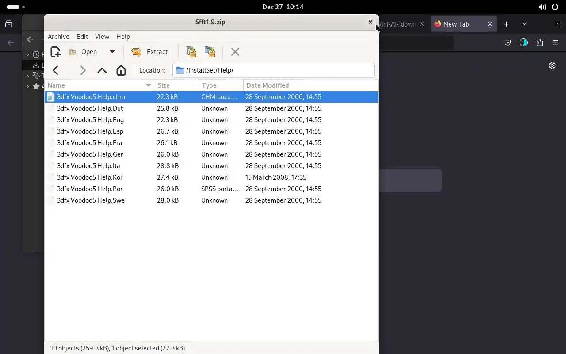Sort by the Type column header
The image size is (566, 354).
(x=221, y=85)
